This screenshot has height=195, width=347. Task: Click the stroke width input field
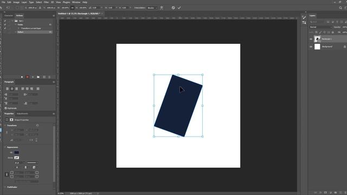click(x=19, y=162)
